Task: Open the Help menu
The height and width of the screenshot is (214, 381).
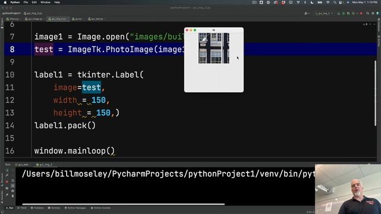Action: click(57, 2)
